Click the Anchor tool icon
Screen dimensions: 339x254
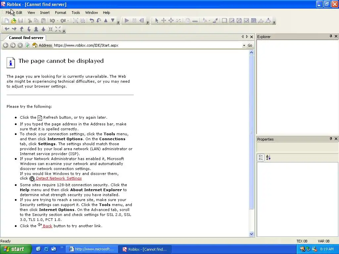tap(195, 21)
